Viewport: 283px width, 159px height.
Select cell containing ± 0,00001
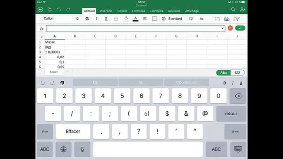pos(55,52)
